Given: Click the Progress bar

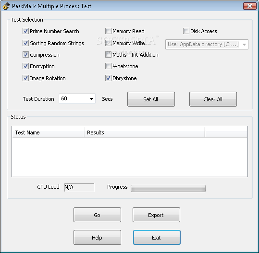Looking at the screenshot, I should pyautogui.click(x=168, y=188).
